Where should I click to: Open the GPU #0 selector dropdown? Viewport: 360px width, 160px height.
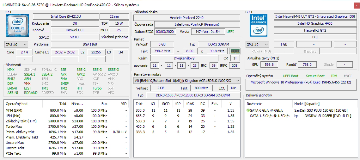pos(257,45)
